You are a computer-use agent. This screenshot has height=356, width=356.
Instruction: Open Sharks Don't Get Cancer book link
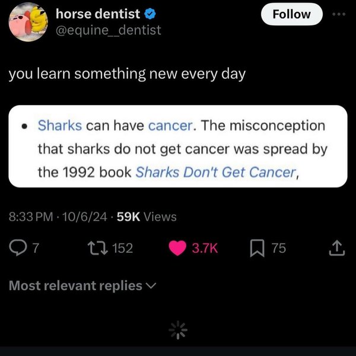click(x=216, y=172)
